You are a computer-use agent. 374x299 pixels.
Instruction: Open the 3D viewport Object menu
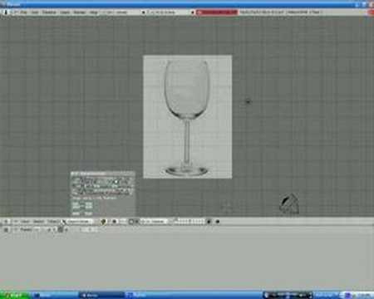pos(53,222)
